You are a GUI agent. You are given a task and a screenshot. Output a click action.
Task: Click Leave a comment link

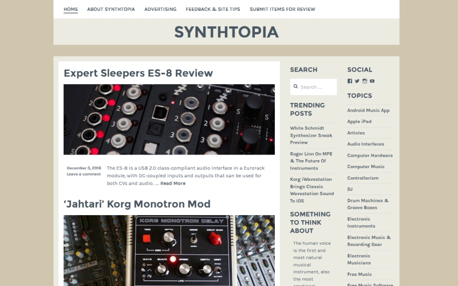pyautogui.click(x=84, y=174)
